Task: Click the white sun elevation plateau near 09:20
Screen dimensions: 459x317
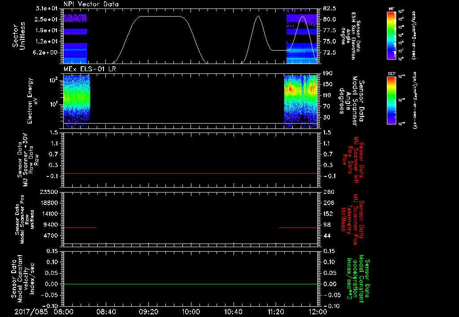Action: click(160, 17)
